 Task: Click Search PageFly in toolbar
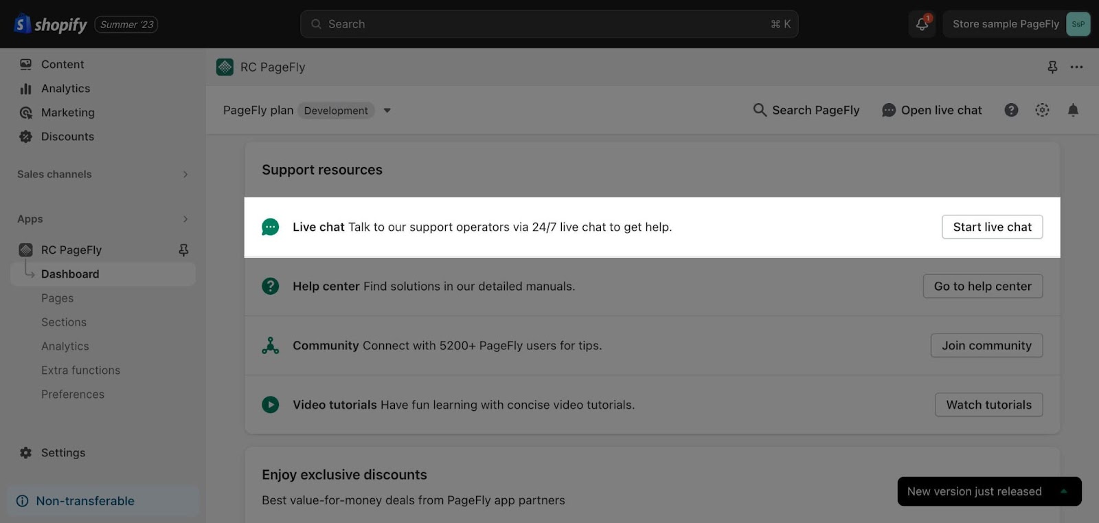coord(806,110)
